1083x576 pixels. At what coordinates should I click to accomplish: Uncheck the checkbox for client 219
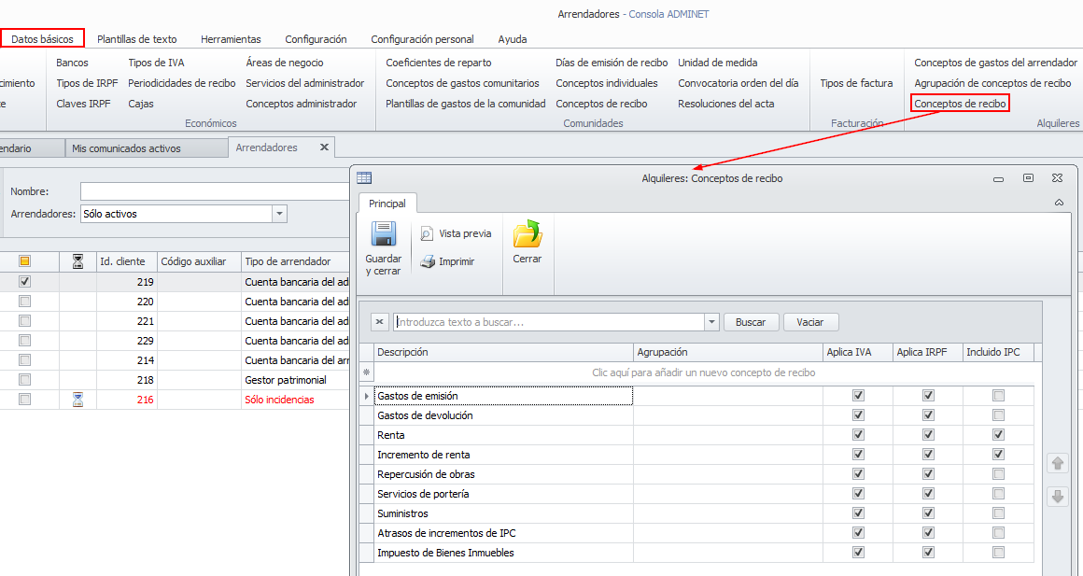[25, 282]
